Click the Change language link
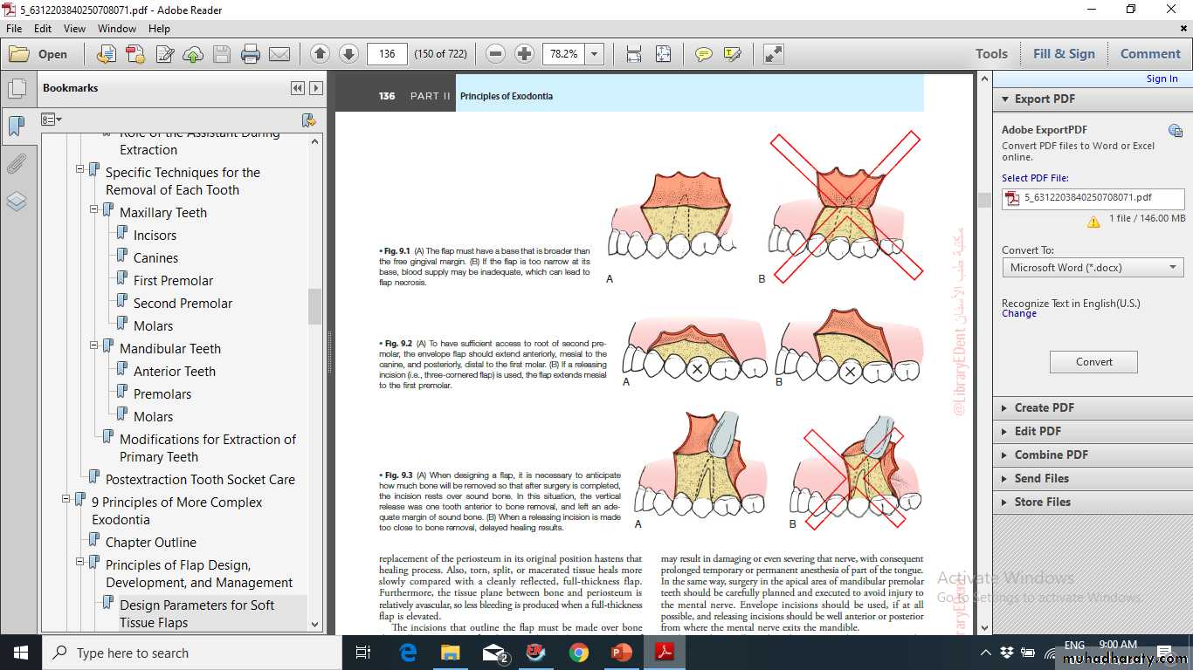1193x670 pixels. 1019,314
